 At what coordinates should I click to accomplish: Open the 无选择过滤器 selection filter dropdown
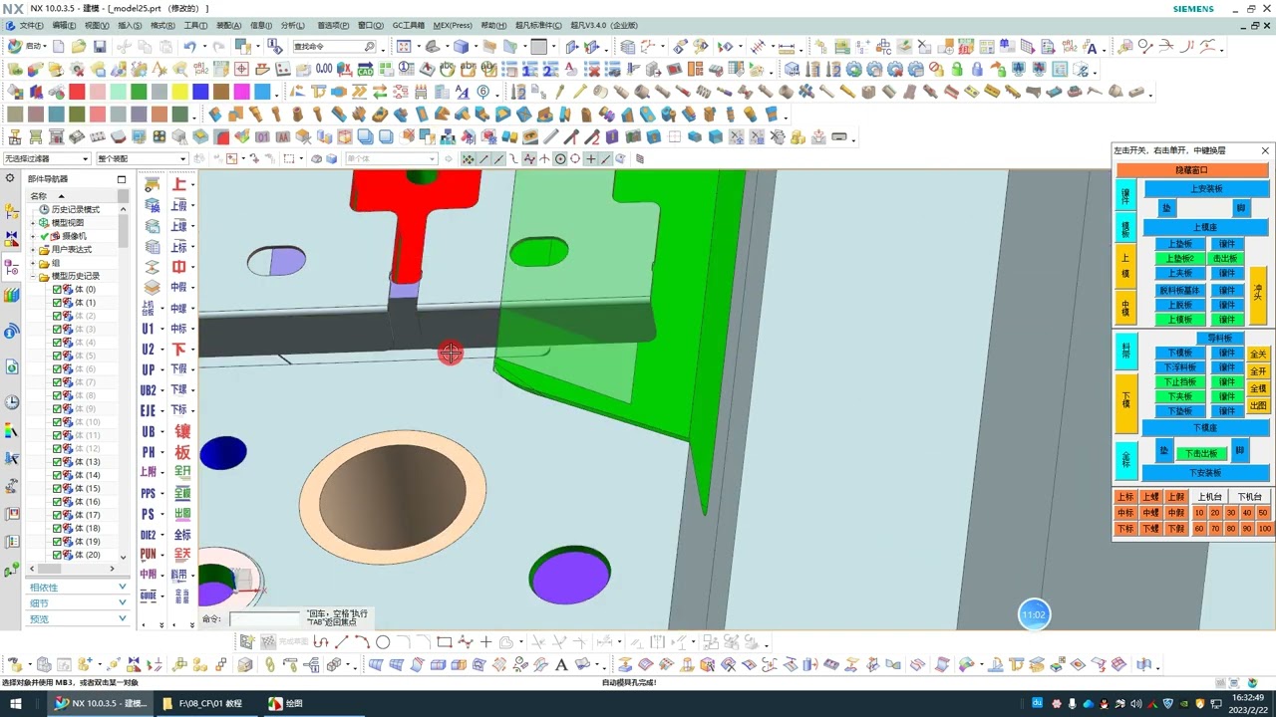(x=46, y=158)
